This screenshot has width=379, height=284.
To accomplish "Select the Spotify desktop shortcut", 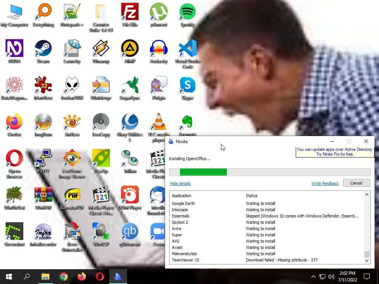I will tap(187, 15).
